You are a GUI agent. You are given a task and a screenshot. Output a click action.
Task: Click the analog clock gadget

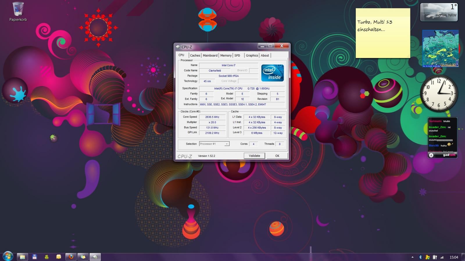point(439,93)
